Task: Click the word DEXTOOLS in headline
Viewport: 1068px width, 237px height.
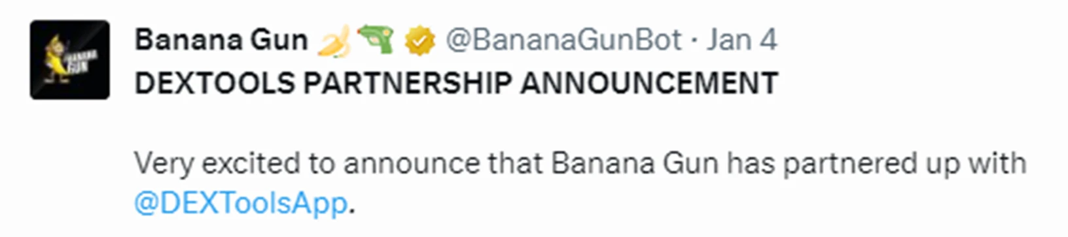Action: (x=215, y=84)
